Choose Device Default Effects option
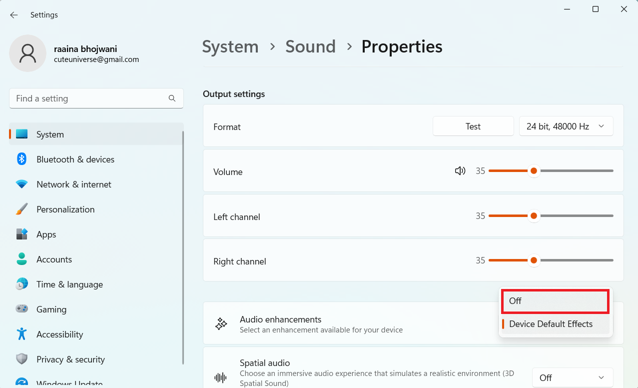 pos(555,324)
